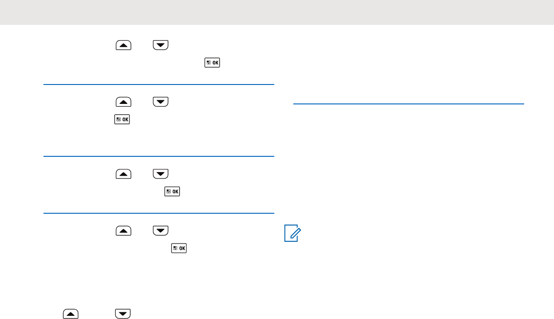The image size is (554, 319).
Task: Click the down arrow icon below the second blue divider
Action: coord(161,174)
